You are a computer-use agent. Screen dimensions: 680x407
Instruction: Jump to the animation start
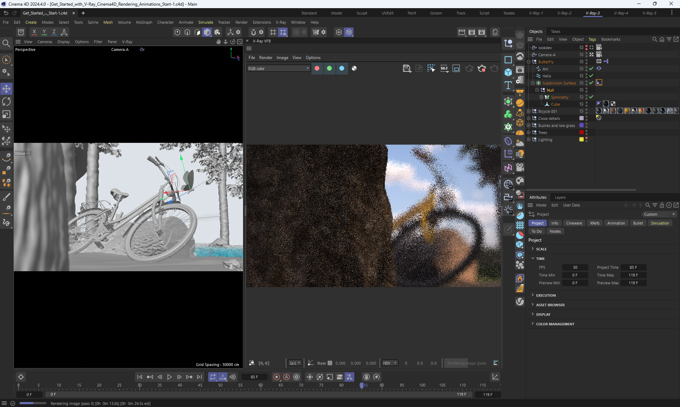tap(140, 377)
